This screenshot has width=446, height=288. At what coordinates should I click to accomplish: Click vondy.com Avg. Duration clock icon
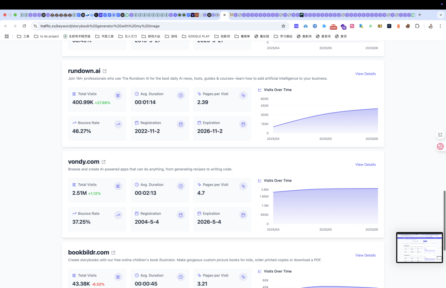tap(180, 186)
